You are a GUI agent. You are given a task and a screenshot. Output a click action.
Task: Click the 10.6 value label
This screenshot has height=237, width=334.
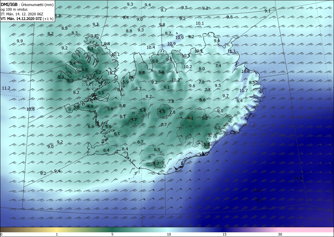tap(30, 109)
